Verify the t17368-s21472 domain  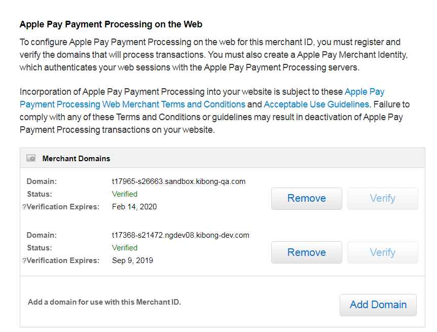[x=382, y=252]
